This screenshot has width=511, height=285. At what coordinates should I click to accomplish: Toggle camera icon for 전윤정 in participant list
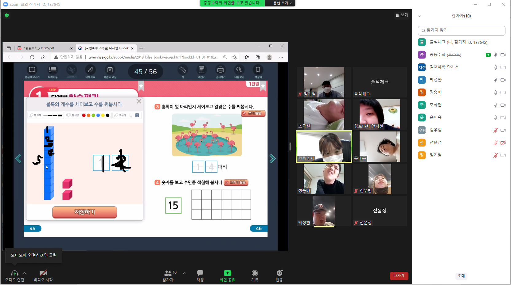pos(503,143)
